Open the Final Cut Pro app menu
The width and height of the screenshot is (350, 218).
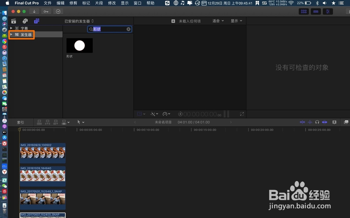(27, 3)
